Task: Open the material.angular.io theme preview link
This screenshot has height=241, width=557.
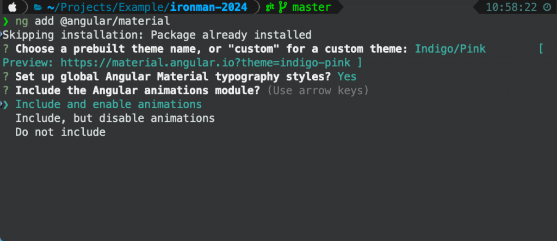Action: 205,63
